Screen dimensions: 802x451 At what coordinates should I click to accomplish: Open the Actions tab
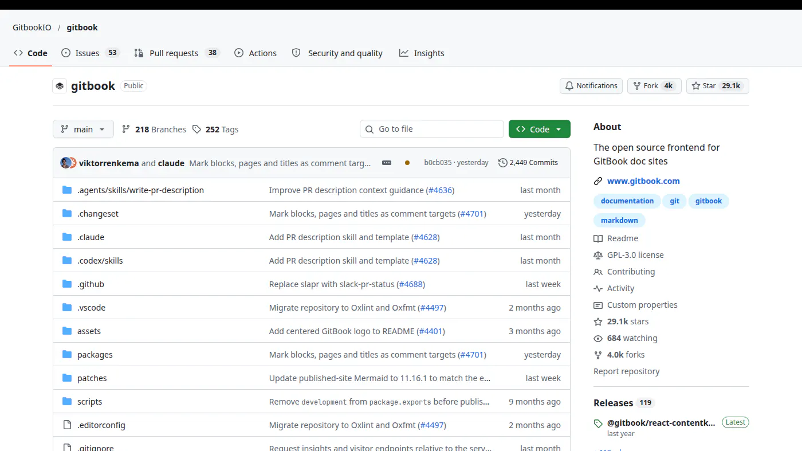(255, 53)
